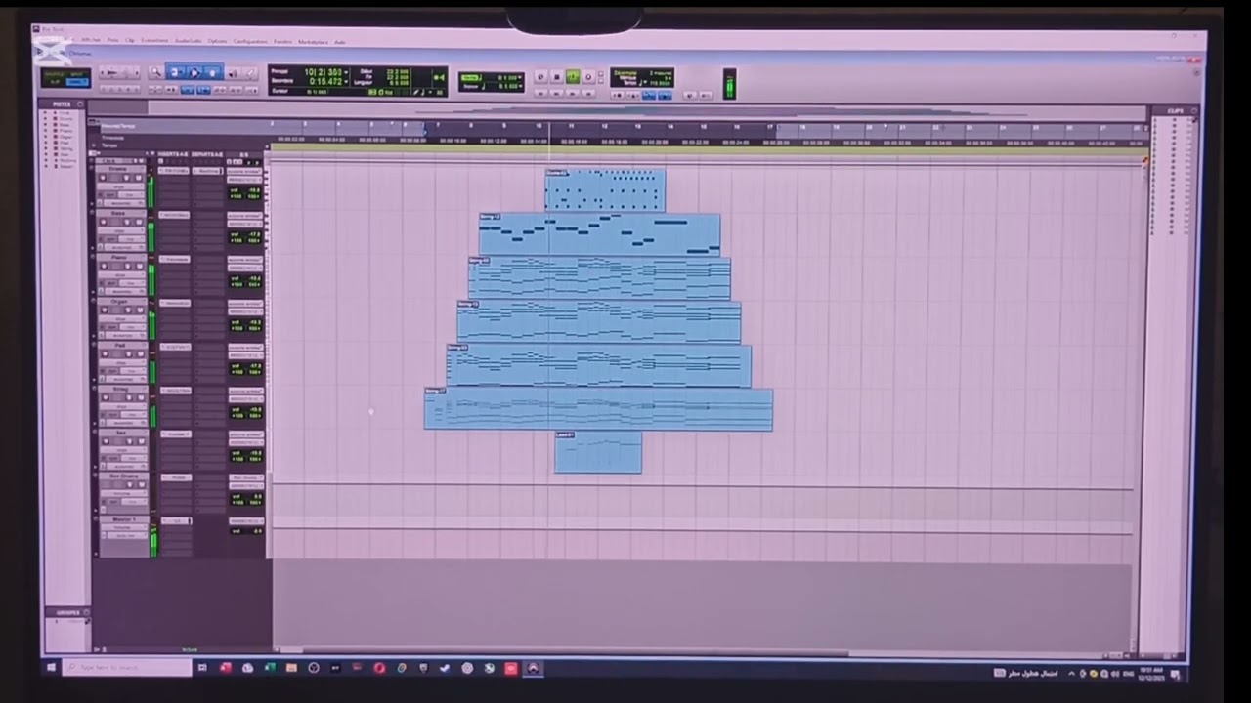The width and height of the screenshot is (1251, 703).
Task: Open the Drums track view selector
Action: 120,186
